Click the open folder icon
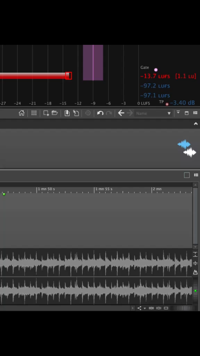The image size is (200, 356). [55, 113]
